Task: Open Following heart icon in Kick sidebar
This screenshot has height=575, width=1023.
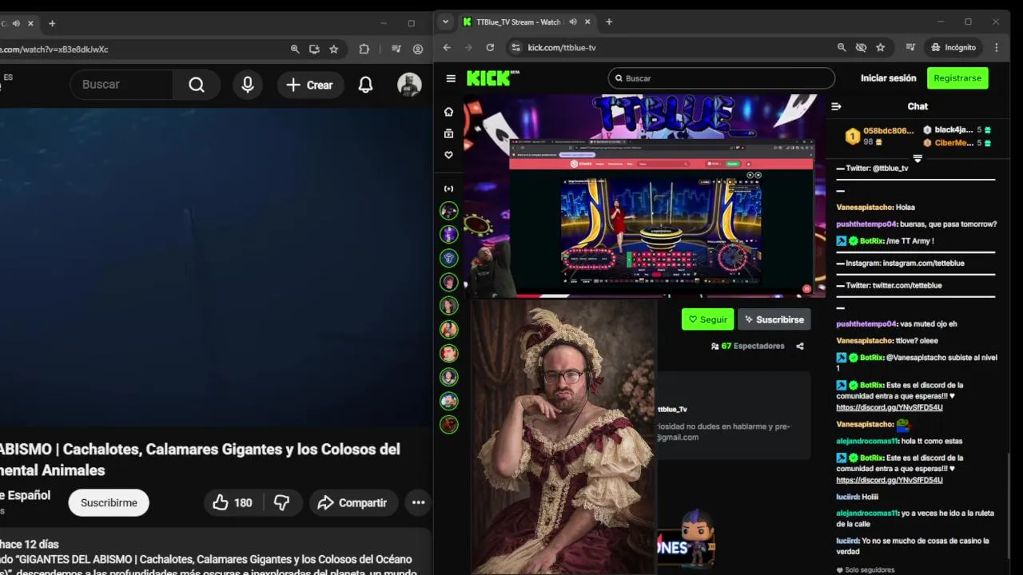Action: (x=448, y=155)
